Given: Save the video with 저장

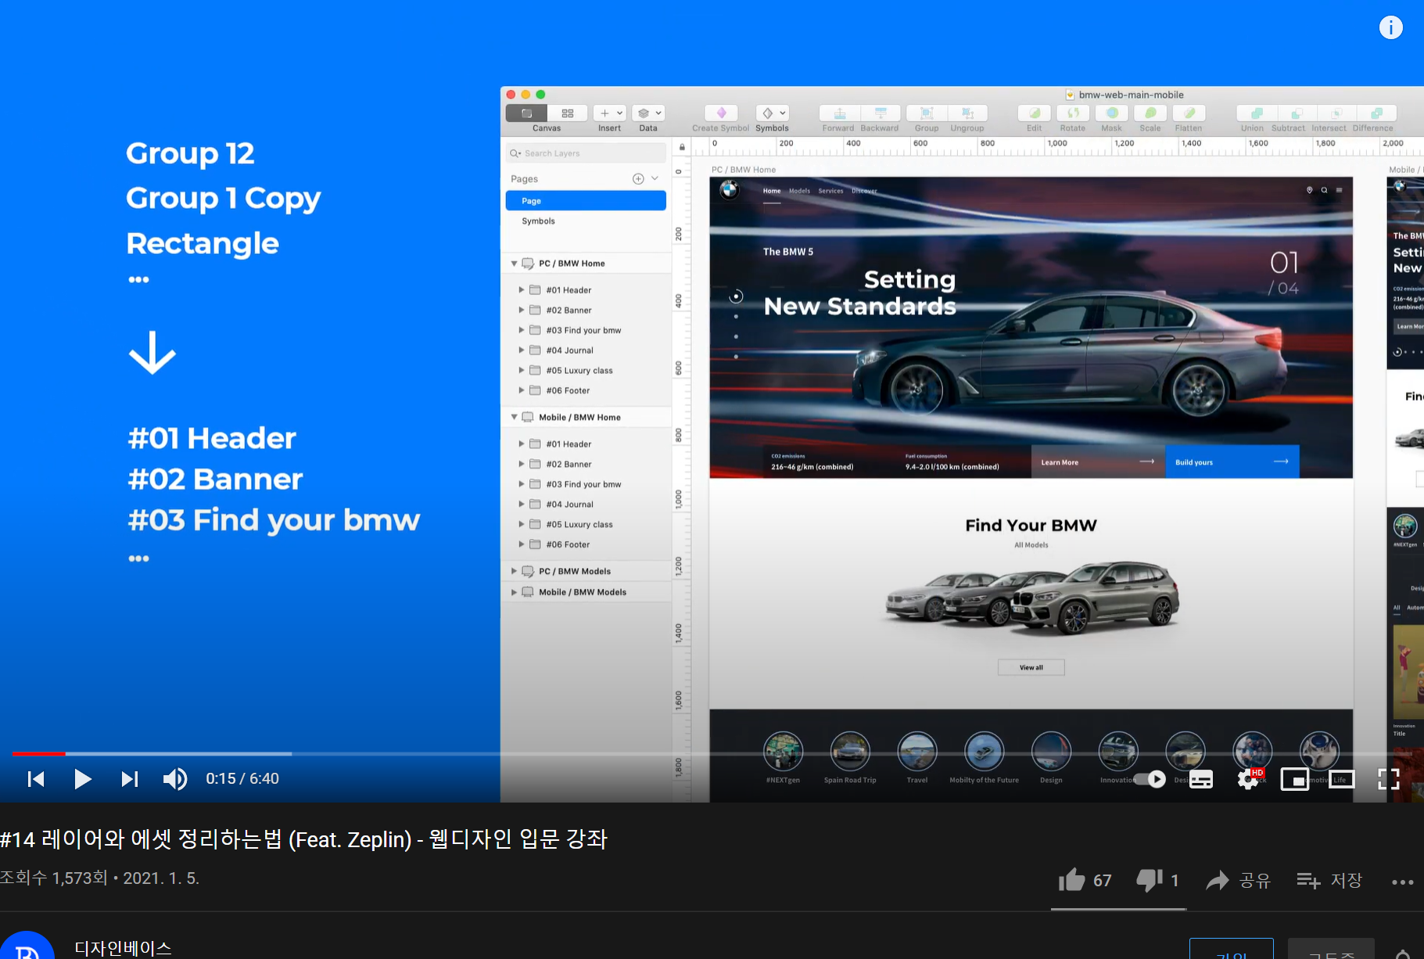Looking at the screenshot, I should pos(1329,880).
